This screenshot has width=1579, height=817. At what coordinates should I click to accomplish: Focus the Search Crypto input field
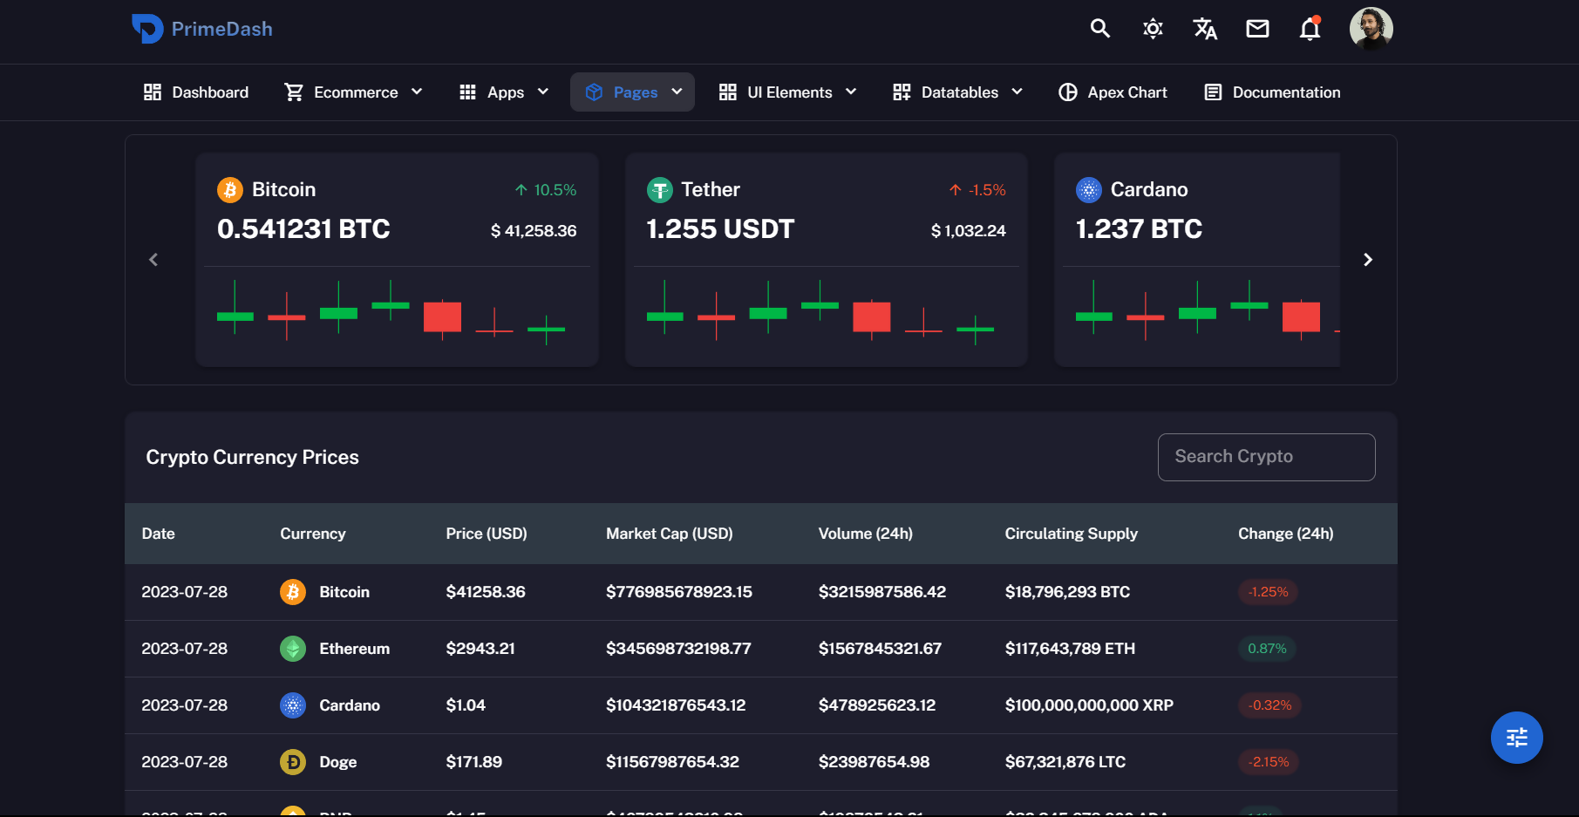[1266, 457]
